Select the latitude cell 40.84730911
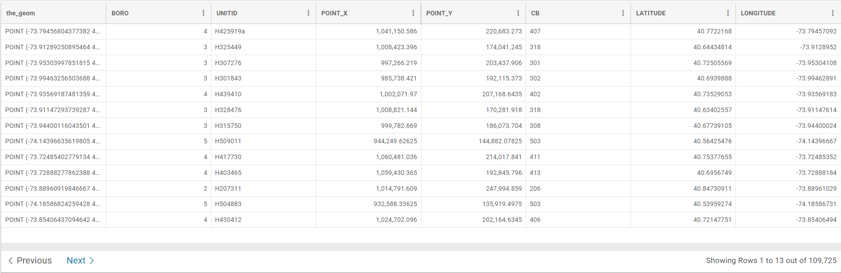Viewport: 841px width, 273px height. tap(712, 188)
